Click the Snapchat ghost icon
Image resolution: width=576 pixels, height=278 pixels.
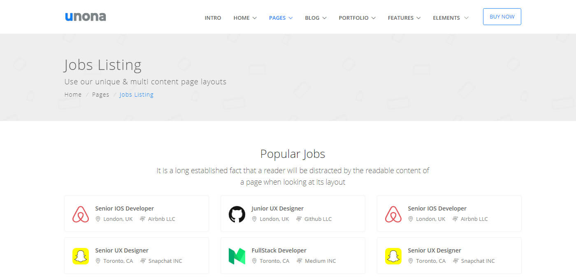pos(80,255)
